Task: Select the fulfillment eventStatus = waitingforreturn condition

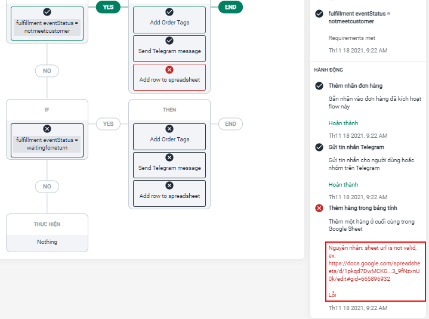Action: pos(47,143)
